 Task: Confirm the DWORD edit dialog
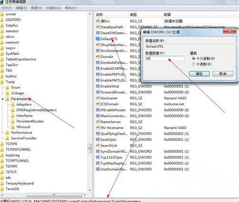click(199, 74)
